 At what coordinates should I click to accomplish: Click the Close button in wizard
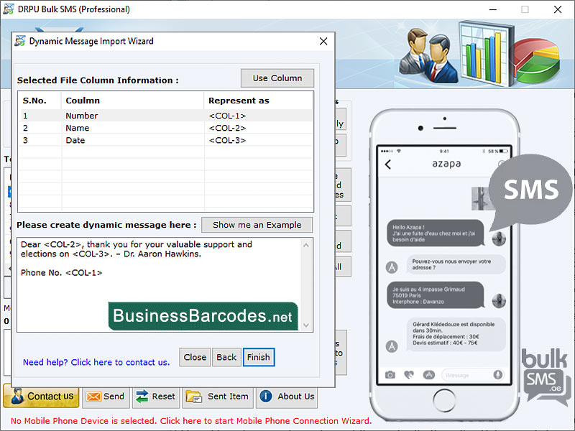click(195, 357)
